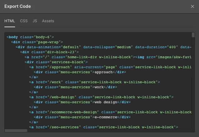Image resolution: width=199 pixels, height=137 pixels.
Task: Place cursor on page-wrap div line
Action: (x=37, y=42)
